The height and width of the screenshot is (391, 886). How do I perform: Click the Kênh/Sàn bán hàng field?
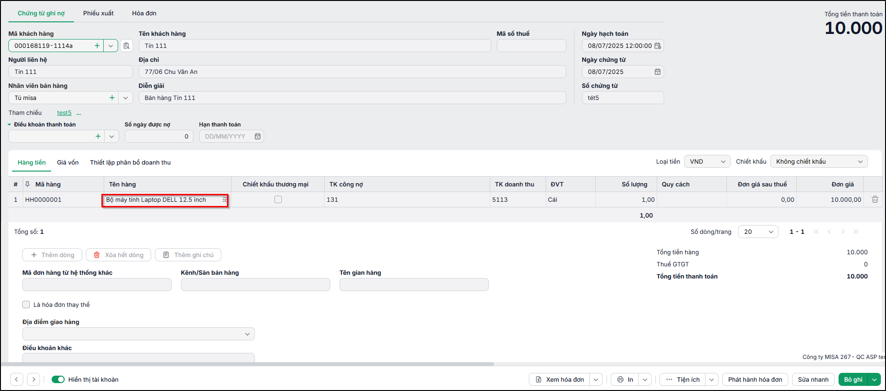pos(255,285)
